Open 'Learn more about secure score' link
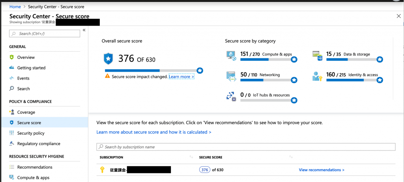The width and height of the screenshot is (404, 182). [154, 132]
